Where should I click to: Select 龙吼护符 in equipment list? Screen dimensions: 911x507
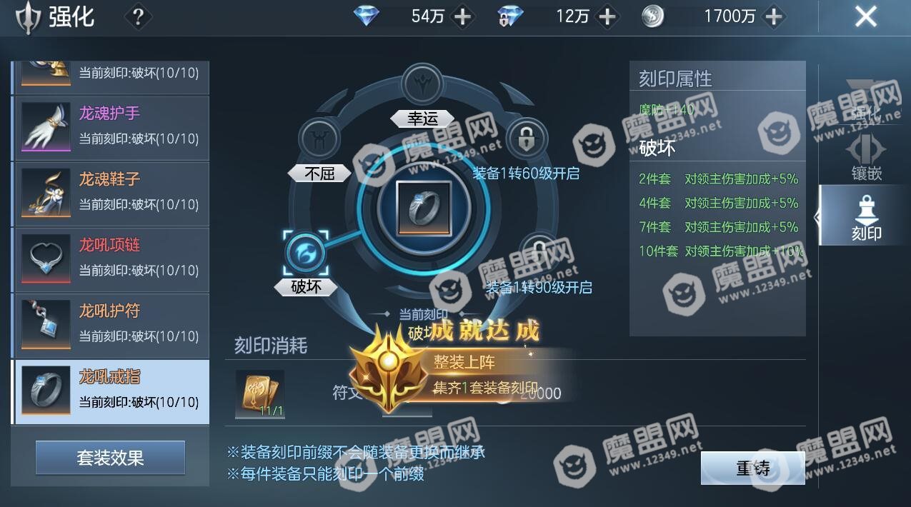(111, 326)
